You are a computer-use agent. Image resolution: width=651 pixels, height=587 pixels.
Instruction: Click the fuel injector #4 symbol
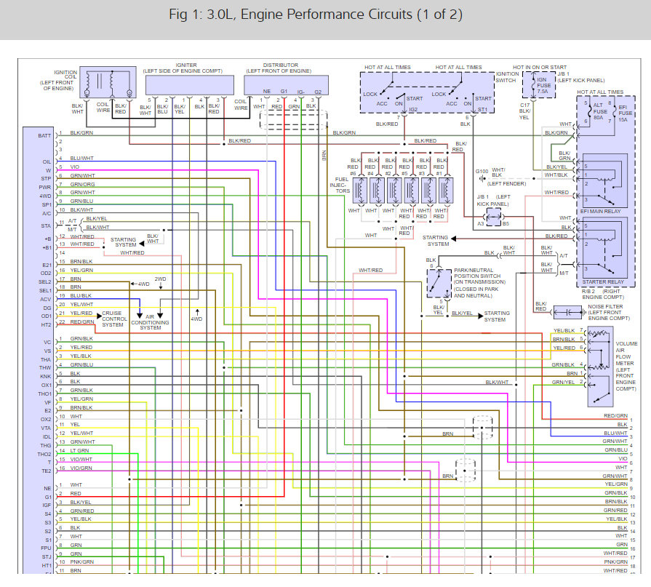(x=377, y=191)
